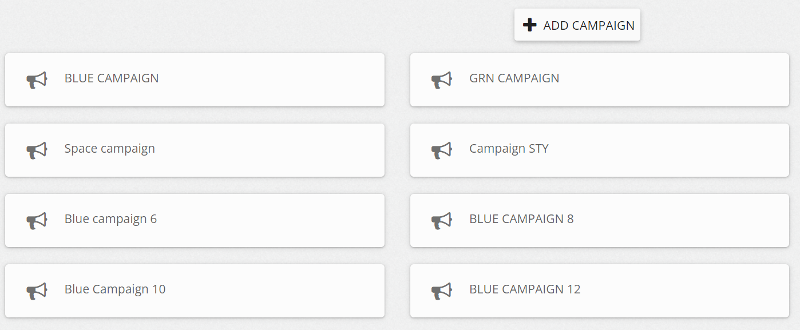Click megaphone icon beside Space campaign

click(x=37, y=150)
